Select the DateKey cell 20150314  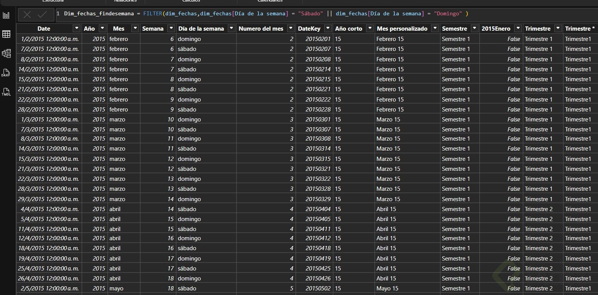314,148
